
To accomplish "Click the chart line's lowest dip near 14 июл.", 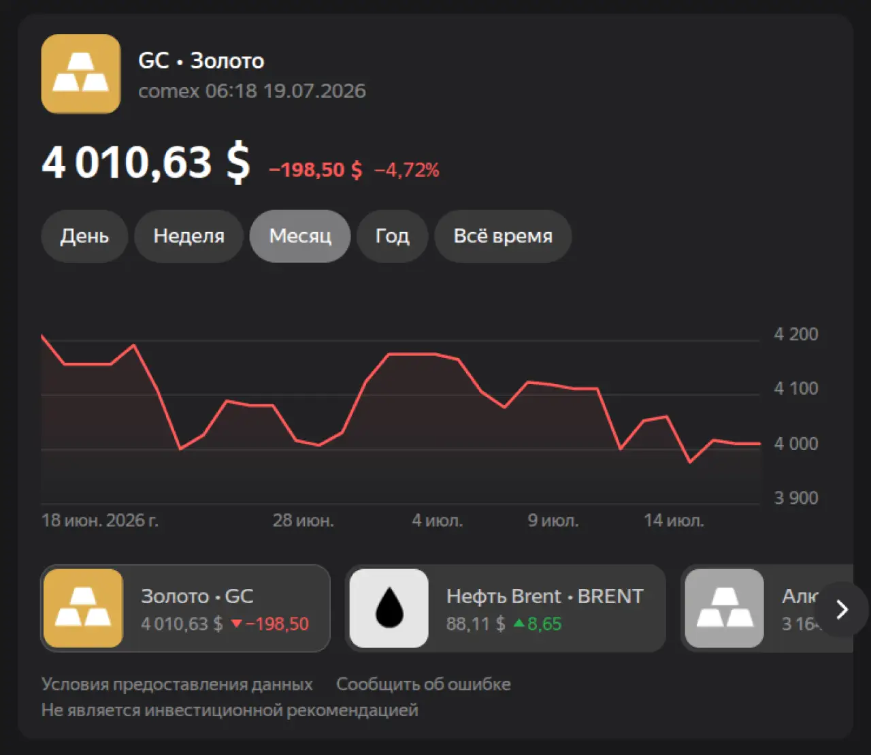I will pos(690,462).
